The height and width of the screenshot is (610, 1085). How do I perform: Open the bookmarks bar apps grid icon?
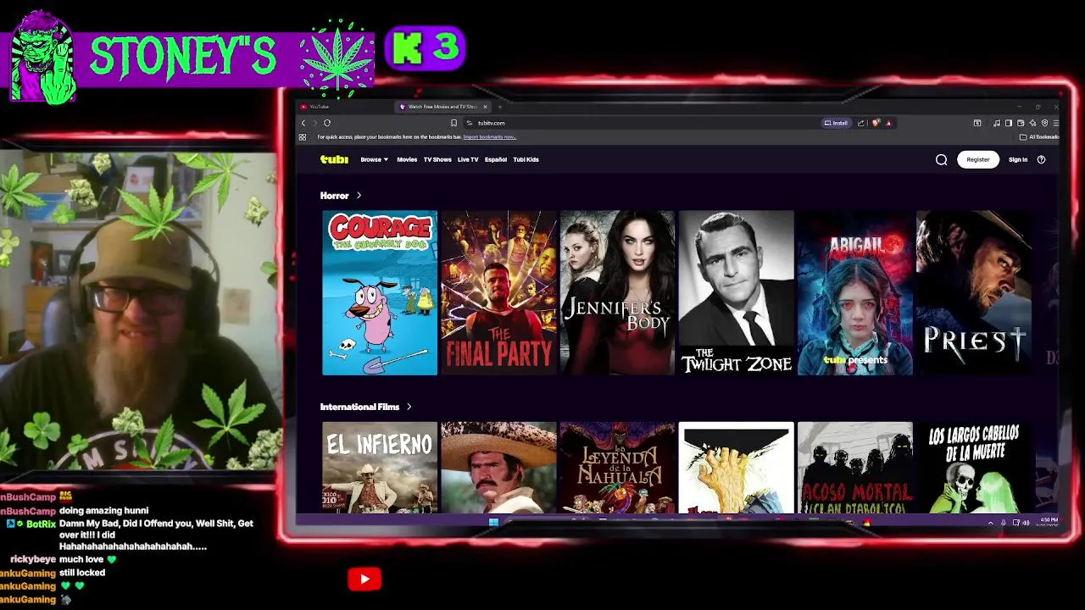pos(303,136)
